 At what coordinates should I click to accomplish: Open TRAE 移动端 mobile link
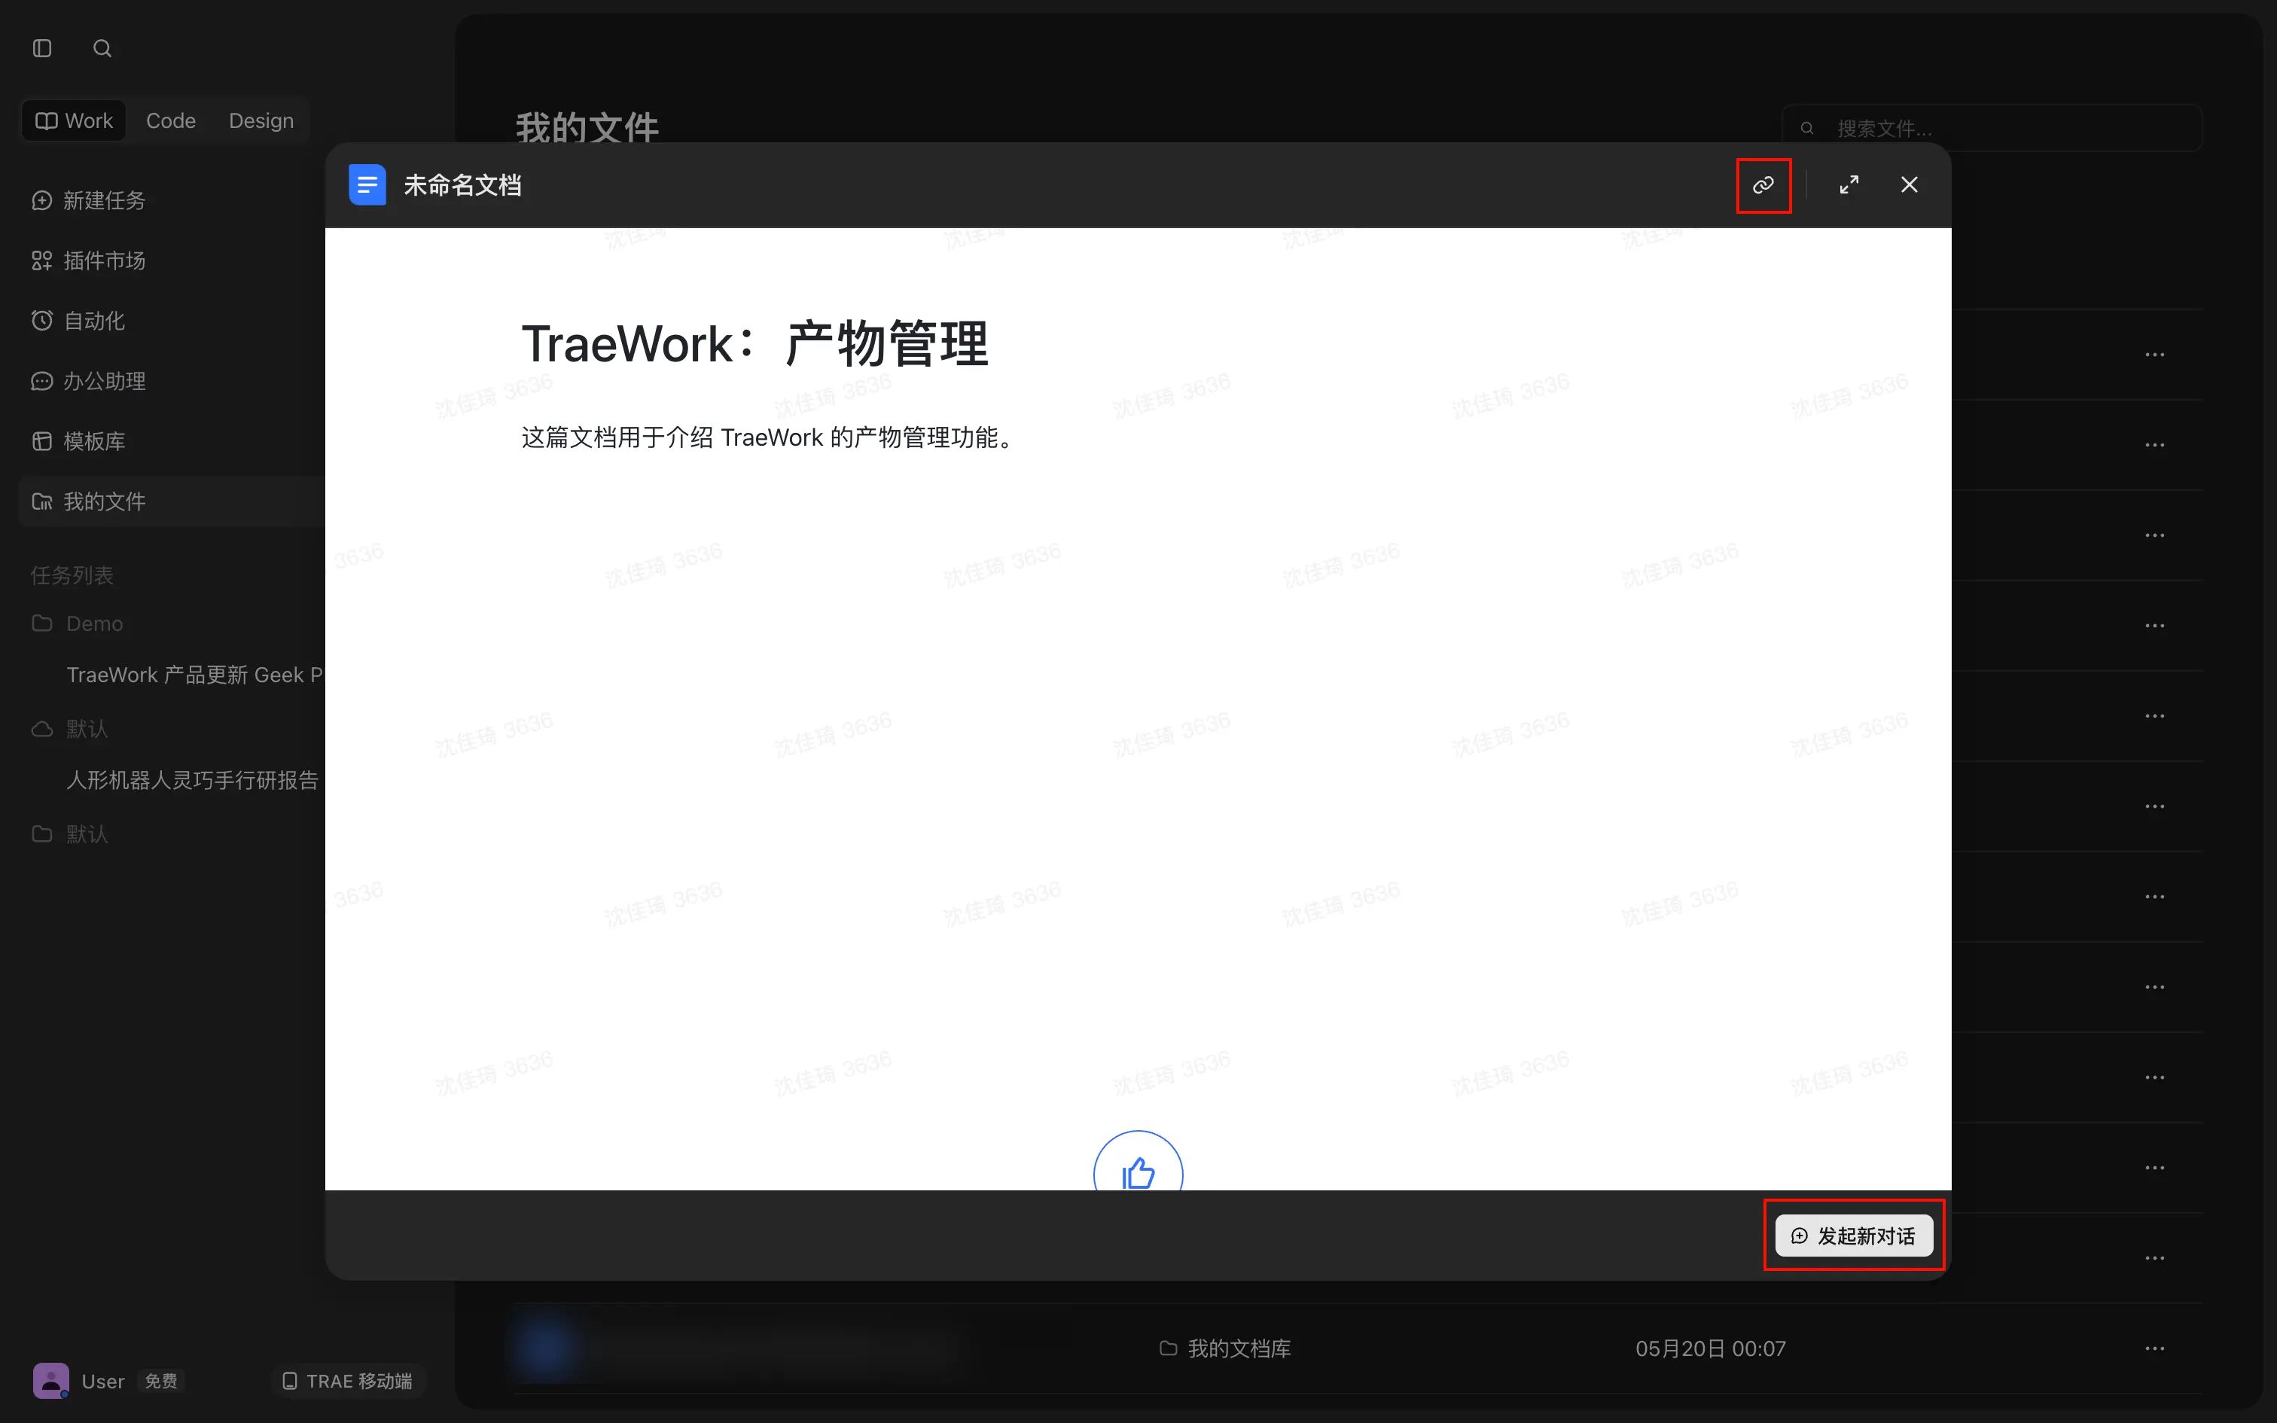(348, 1381)
